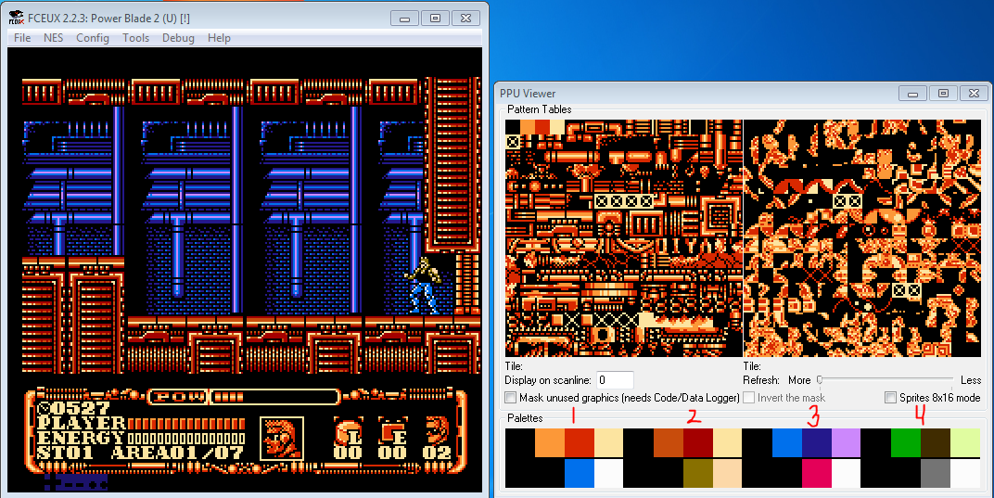Image resolution: width=994 pixels, height=498 pixels.
Task: Select the gray swatch in the bottom palette row
Action: pos(936,473)
